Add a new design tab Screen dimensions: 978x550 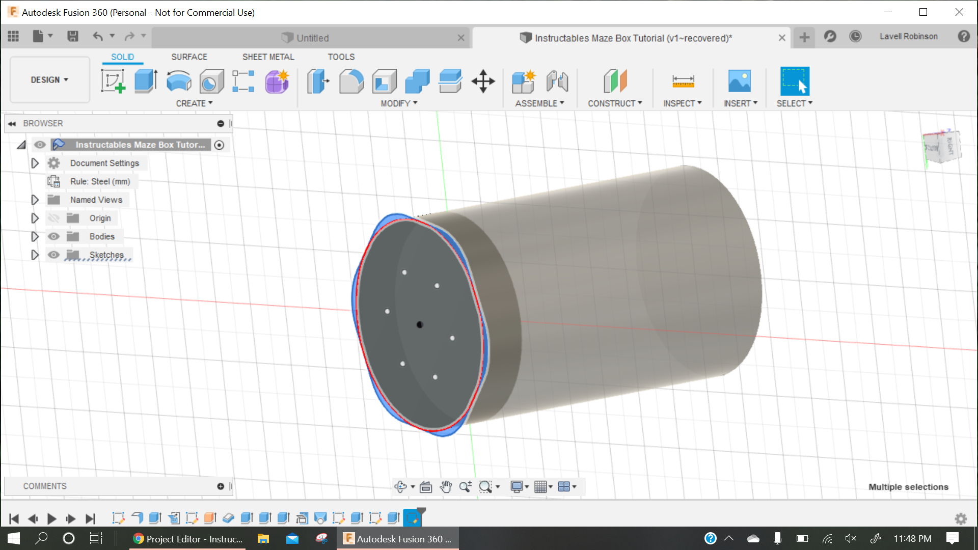(x=804, y=37)
